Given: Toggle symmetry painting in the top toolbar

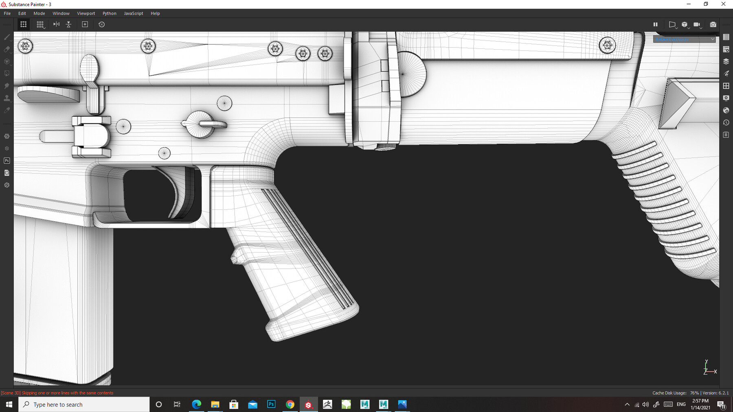Looking at the screenshot, I should tap(56, 24).
